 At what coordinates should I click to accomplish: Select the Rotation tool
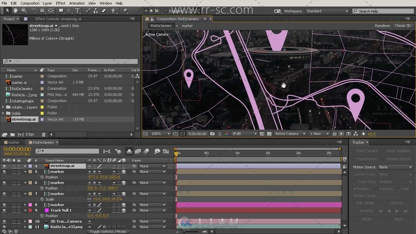pyautogui.click(x=34, y=11)
